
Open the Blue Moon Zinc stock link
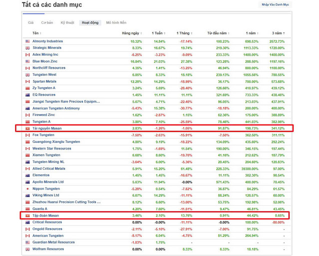(45, 61)
